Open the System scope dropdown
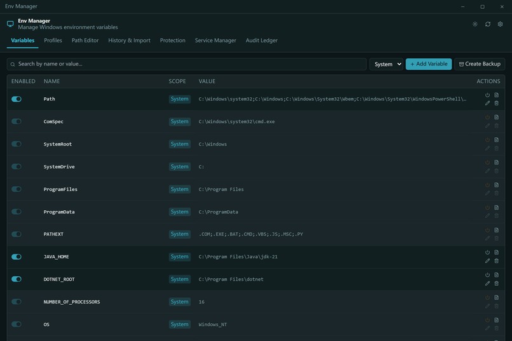Screen dimensions: 512x341 (x=386, y=64)
